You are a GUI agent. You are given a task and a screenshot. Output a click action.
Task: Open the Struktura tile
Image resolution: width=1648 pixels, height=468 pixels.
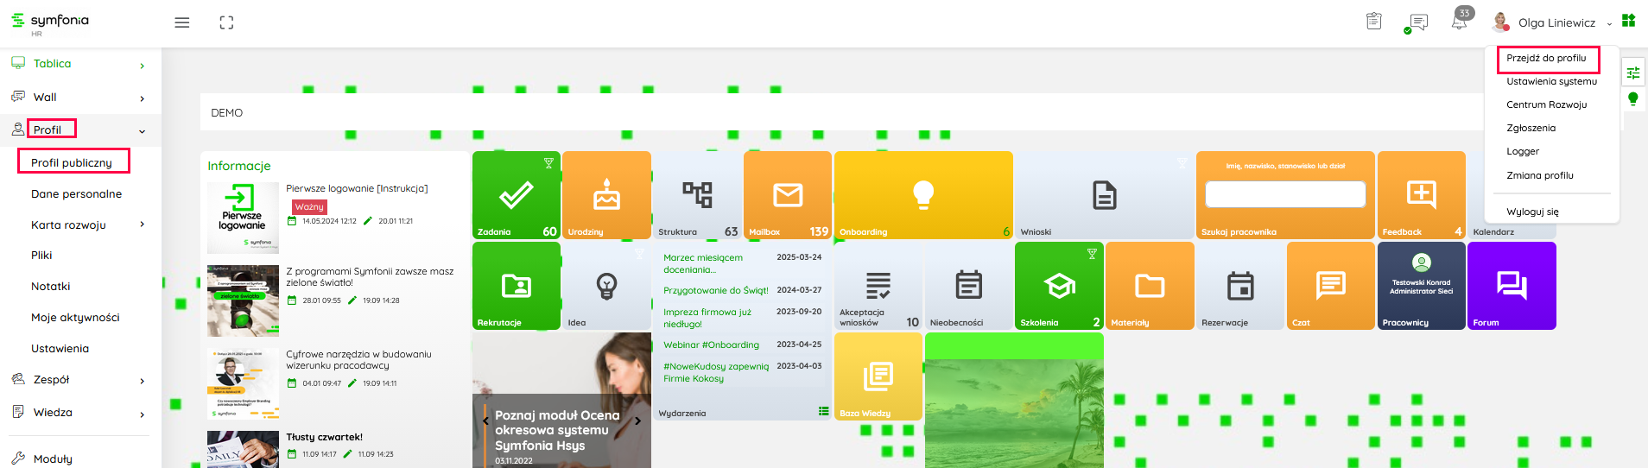click(x=697, y=196)
